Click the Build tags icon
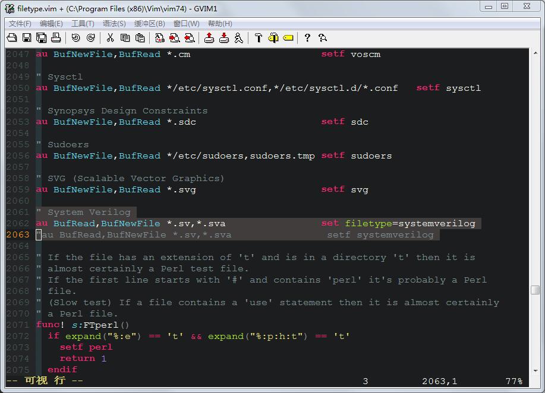The height and width of the screenshot is (393, 545). point(273,37)
